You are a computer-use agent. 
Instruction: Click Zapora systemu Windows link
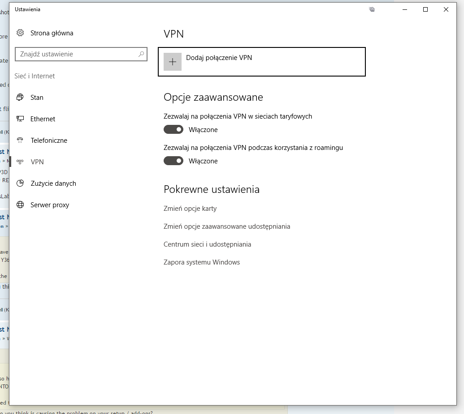pos(202,262)
